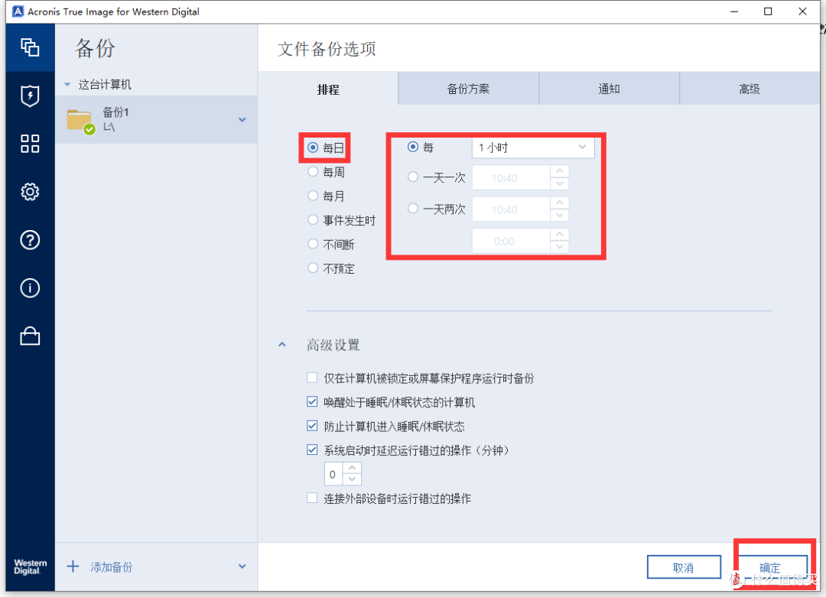The height and width of the screenshot is (597, 826).
Task: Open the Help question mark icon
Action: (x=30, y=240)
